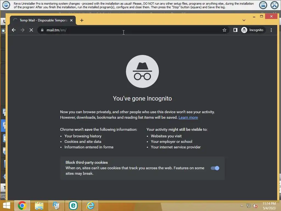The height and width of the screenshot is (211, 281).
Task: Open a new tab with plus button
Action: click(x=82, y=20)
